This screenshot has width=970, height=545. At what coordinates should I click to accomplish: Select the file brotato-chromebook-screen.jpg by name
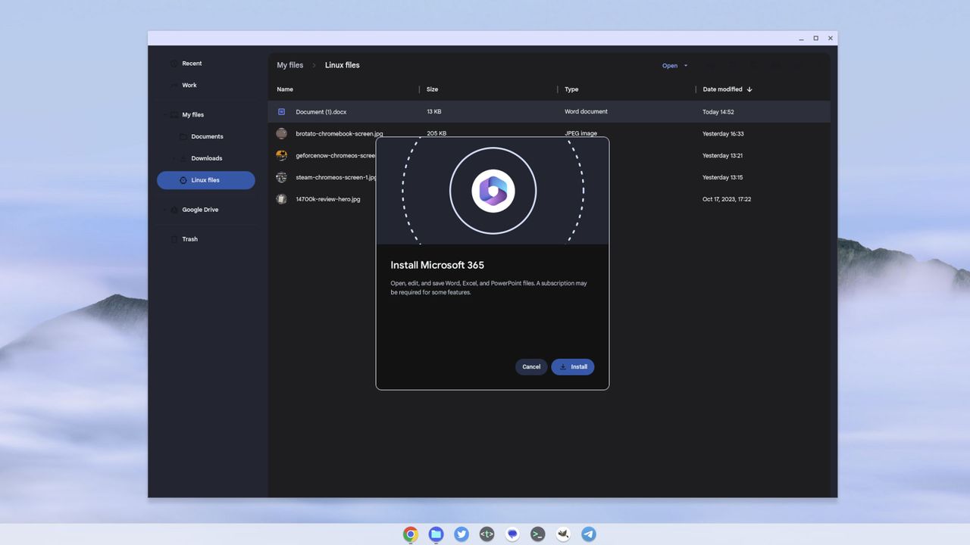(x=339, y=134)
